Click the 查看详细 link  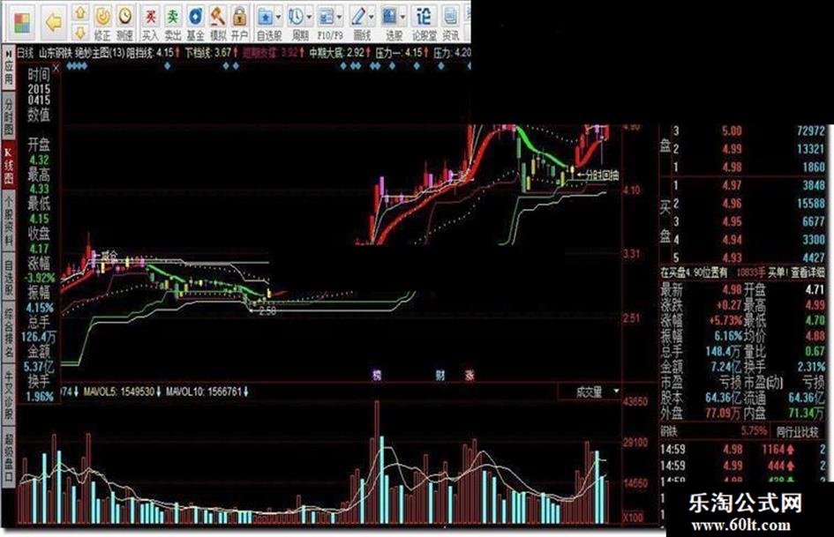pos(808,272)
